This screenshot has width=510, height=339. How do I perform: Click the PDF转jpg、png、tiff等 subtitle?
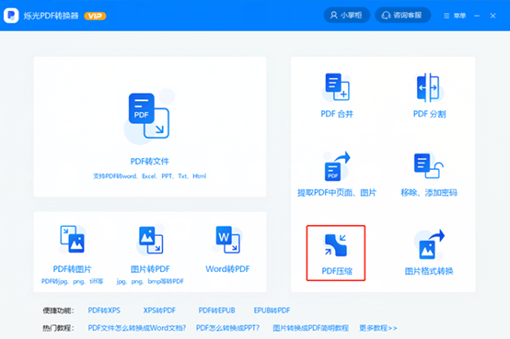click(72, 281)
